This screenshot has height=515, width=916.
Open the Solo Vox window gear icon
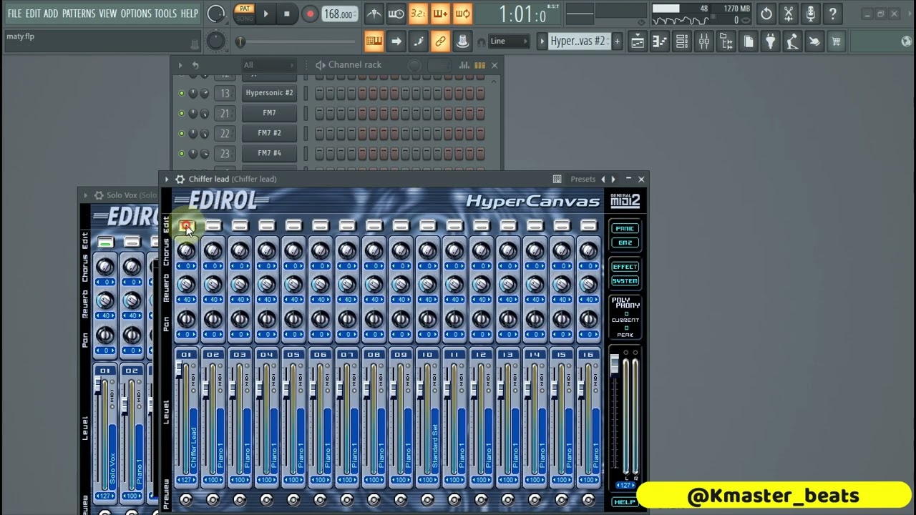[x=98, y=195]
